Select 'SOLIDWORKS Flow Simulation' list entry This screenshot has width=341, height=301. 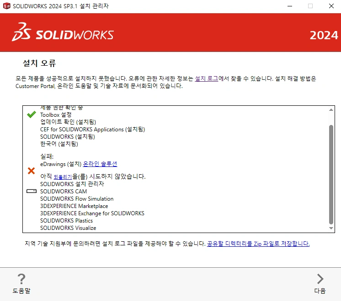(77, 199)
